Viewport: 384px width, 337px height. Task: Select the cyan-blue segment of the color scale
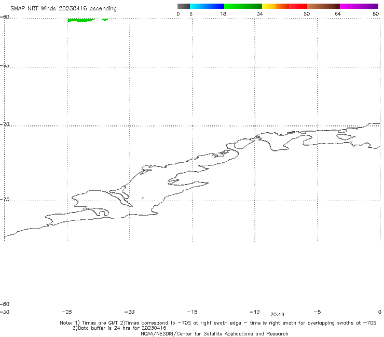tap(207, 6)
